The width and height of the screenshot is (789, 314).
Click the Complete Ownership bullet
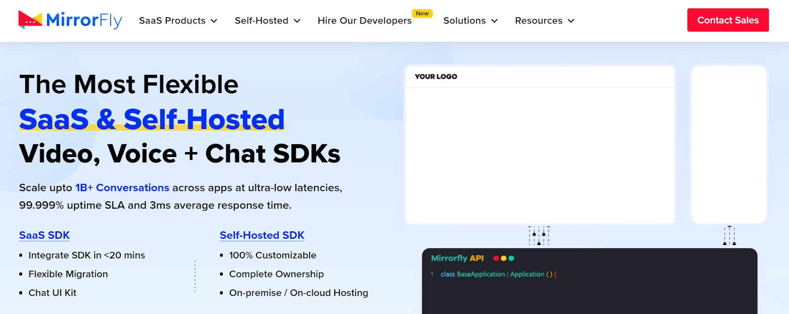pyautogui.click(x=277, y=274)
